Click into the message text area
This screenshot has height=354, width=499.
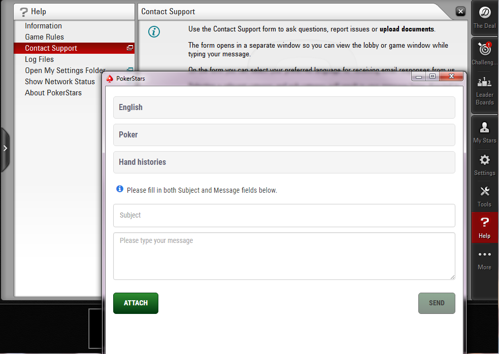[284, 256]
